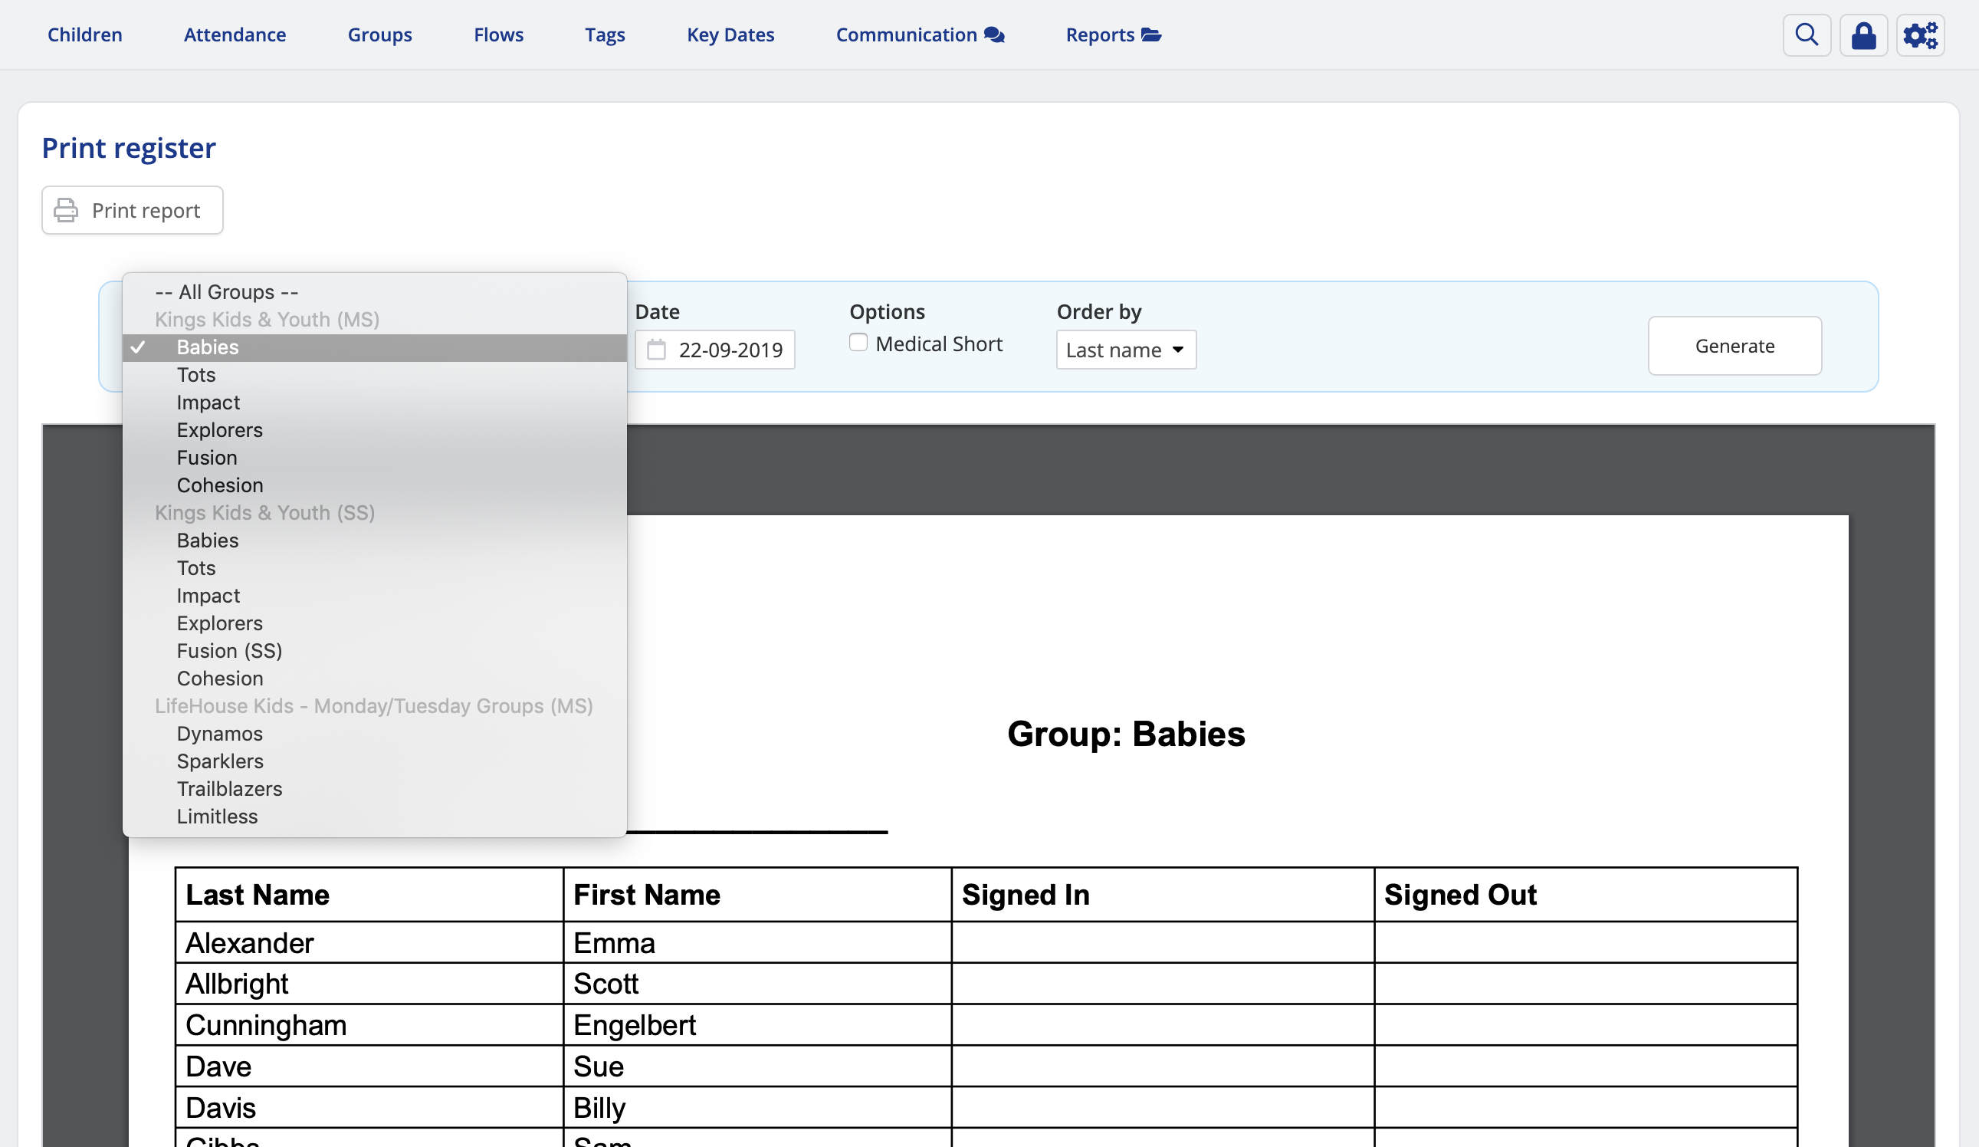Choose Explorers under Kings Kids & Youth (MS)
Screen dimensions: 1979x1147
click(x=374, y=429)
